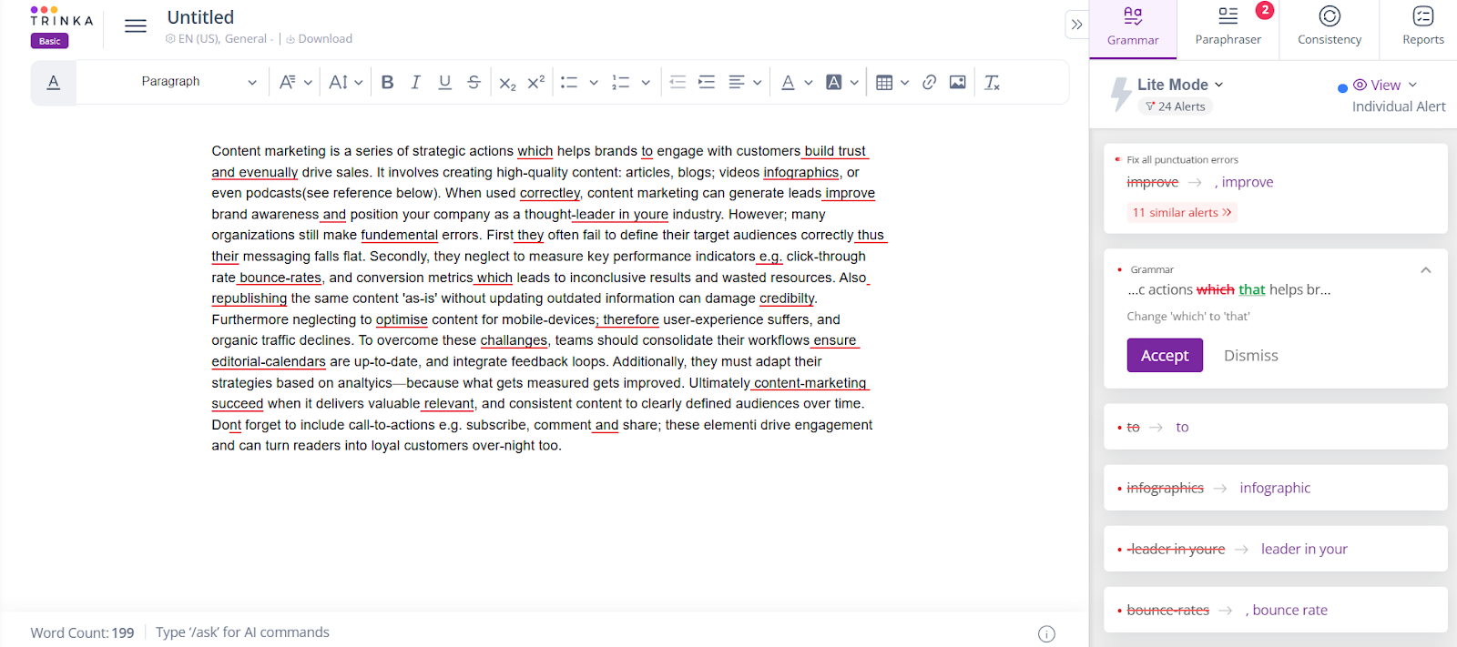The height and width of the screenshot is (647, 1457).
Task: Click the underlined word 'optimise'
Action: pyautogui.click(x=402, y=319)
